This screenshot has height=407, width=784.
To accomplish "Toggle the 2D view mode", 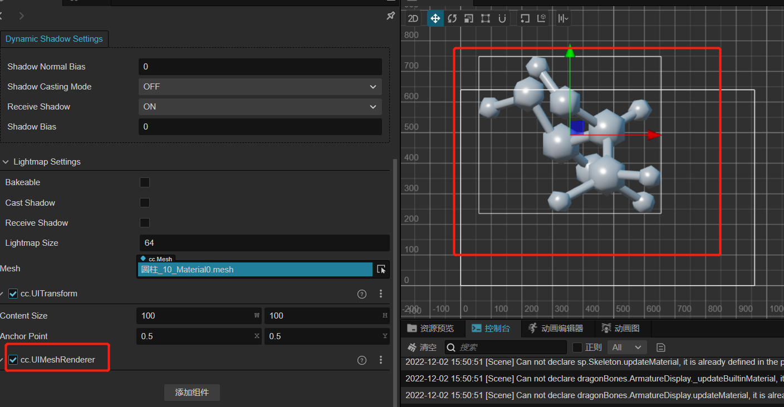I will 413,18.
